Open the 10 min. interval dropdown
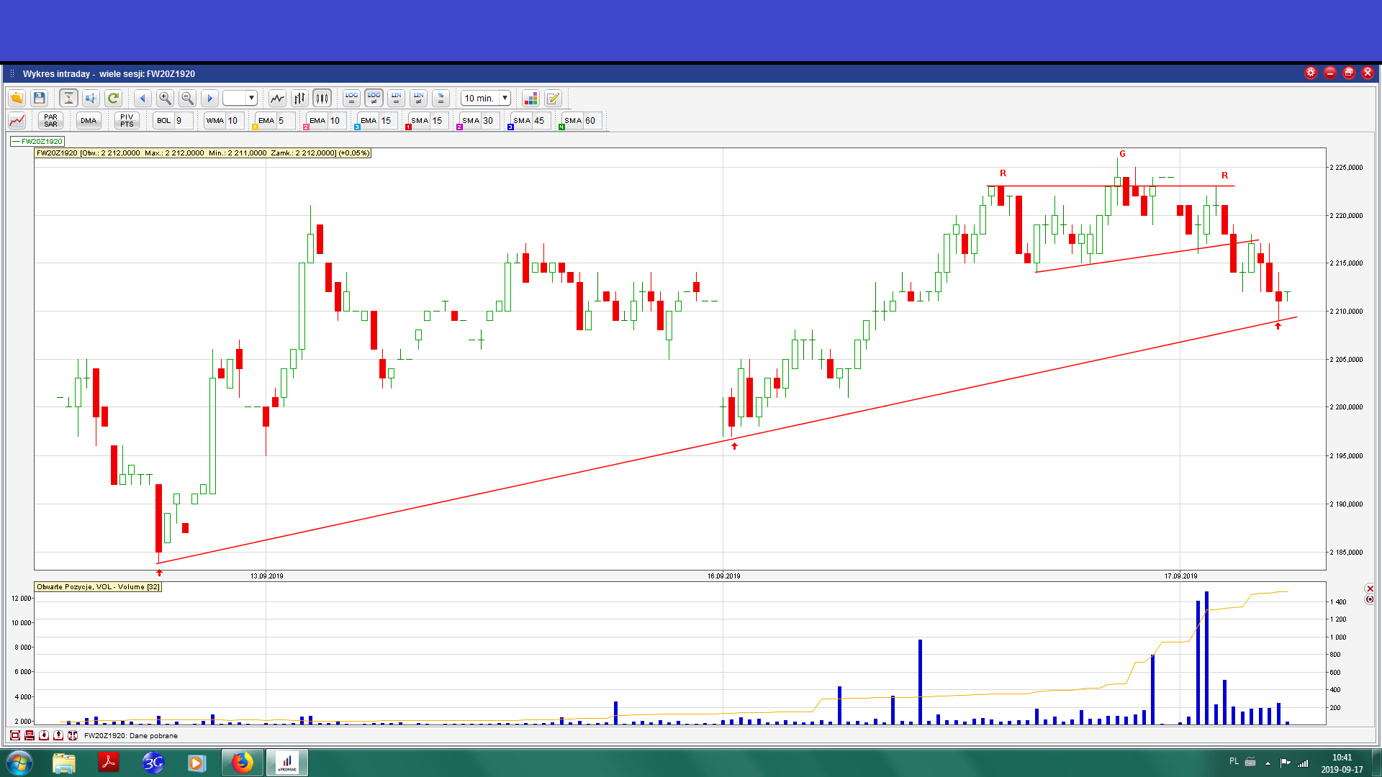Screen dimensions: 1382x777 pyautogui.click(x=505, y=99)
